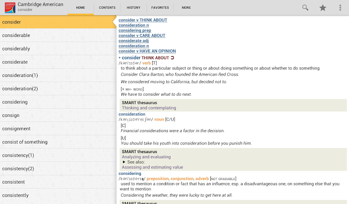Tap the 'consideration' headword in the entry
Image resolution: width=349 pixels, height=204 pixels.
tap(132, 114)
